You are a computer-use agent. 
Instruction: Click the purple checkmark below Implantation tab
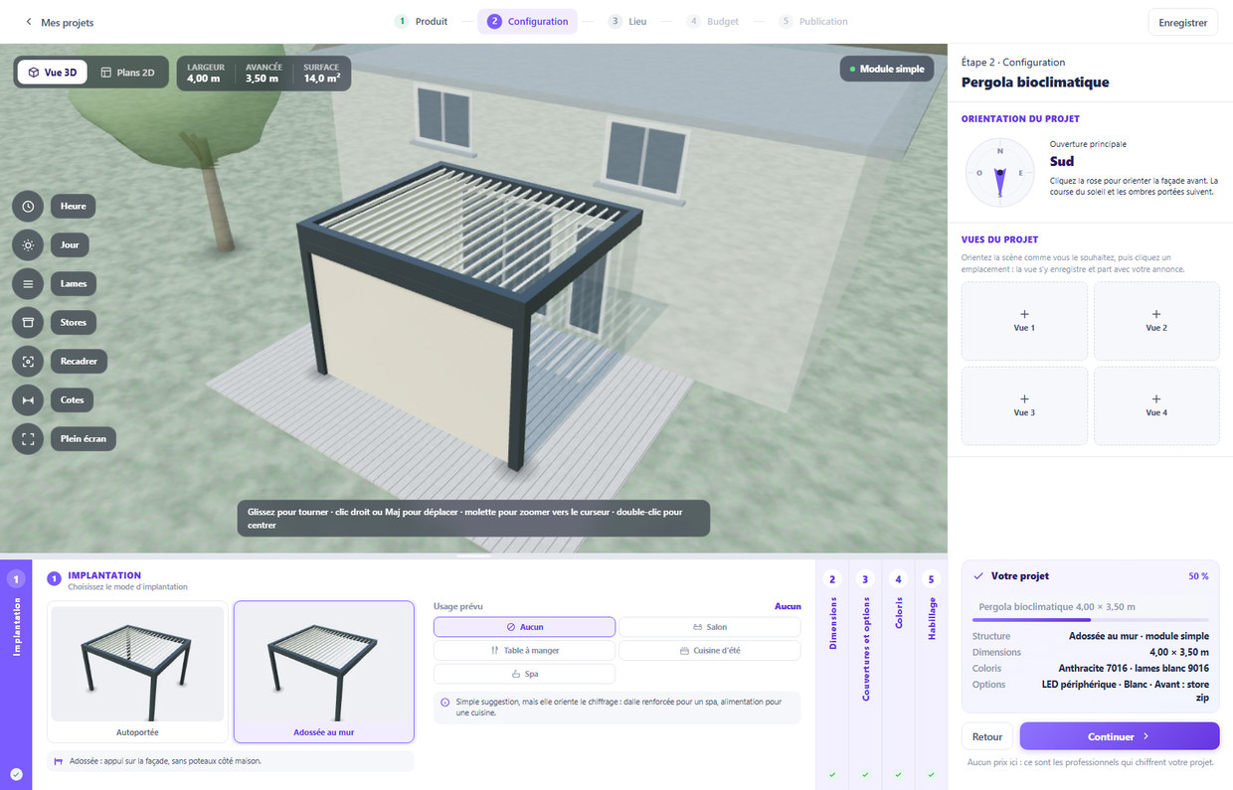(x=16, y=774)
